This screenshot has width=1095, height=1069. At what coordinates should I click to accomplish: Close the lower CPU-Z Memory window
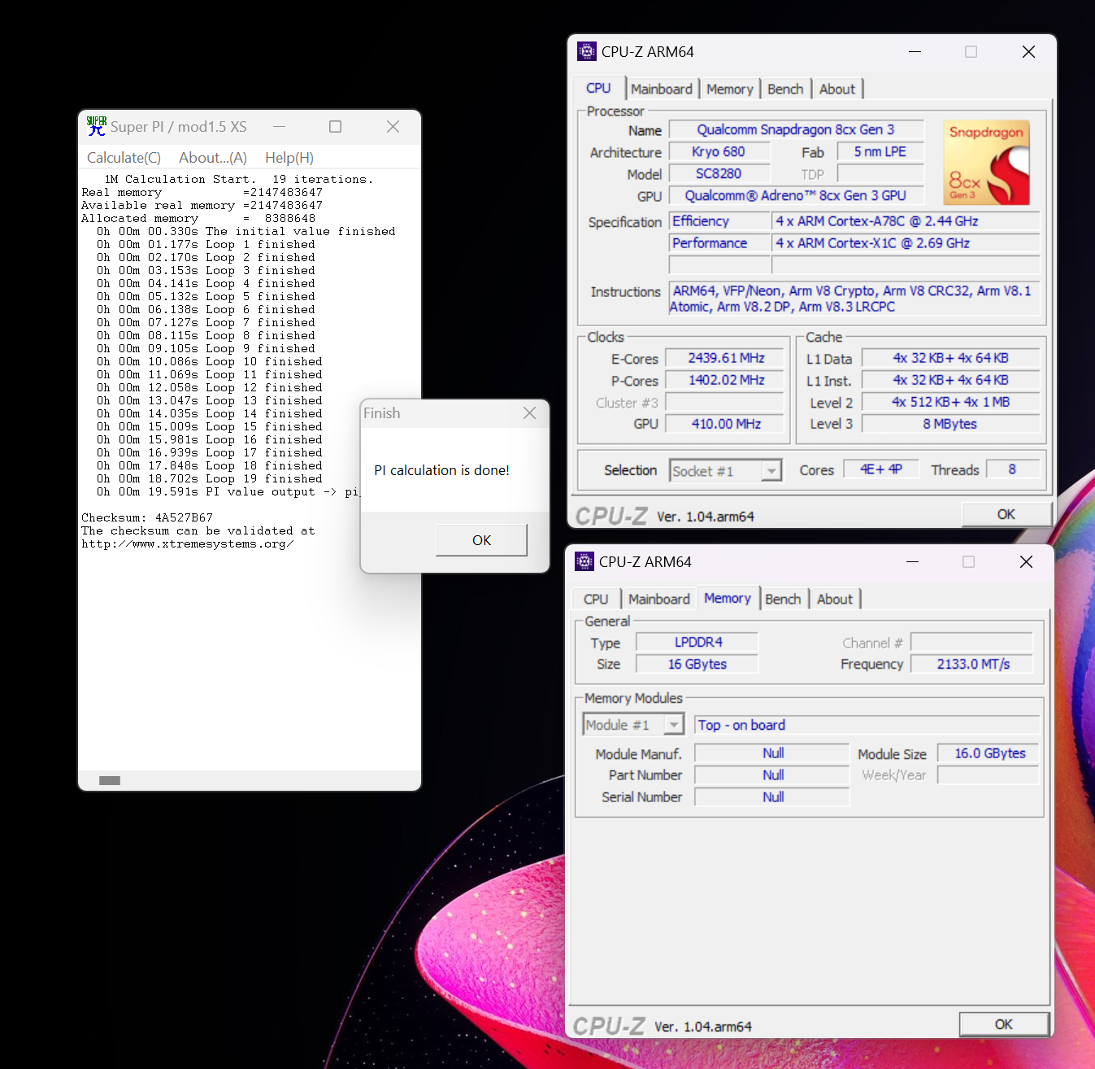(x=1026, y=561)
